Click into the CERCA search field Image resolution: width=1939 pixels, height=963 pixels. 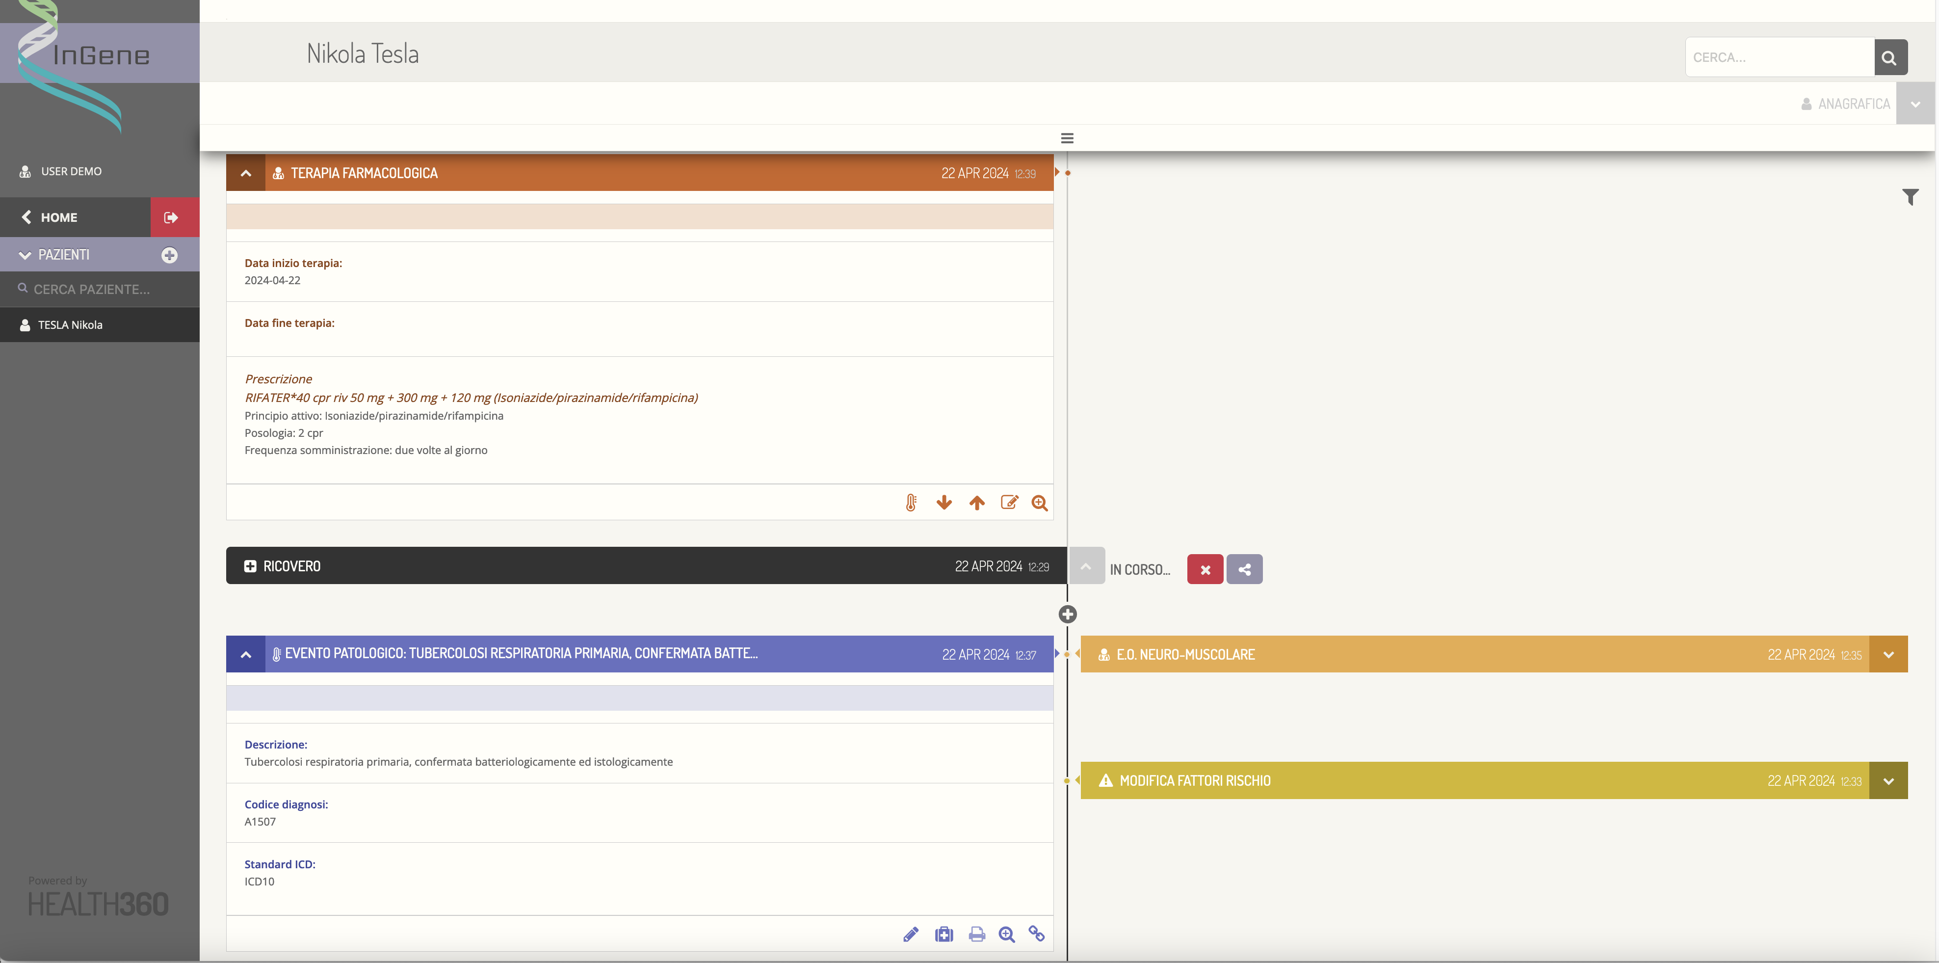pos(1780,57)
